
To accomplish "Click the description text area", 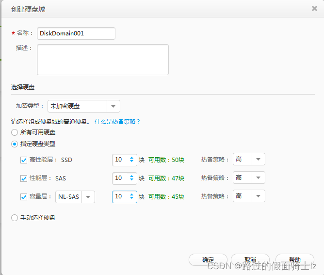I will point(103,60).
